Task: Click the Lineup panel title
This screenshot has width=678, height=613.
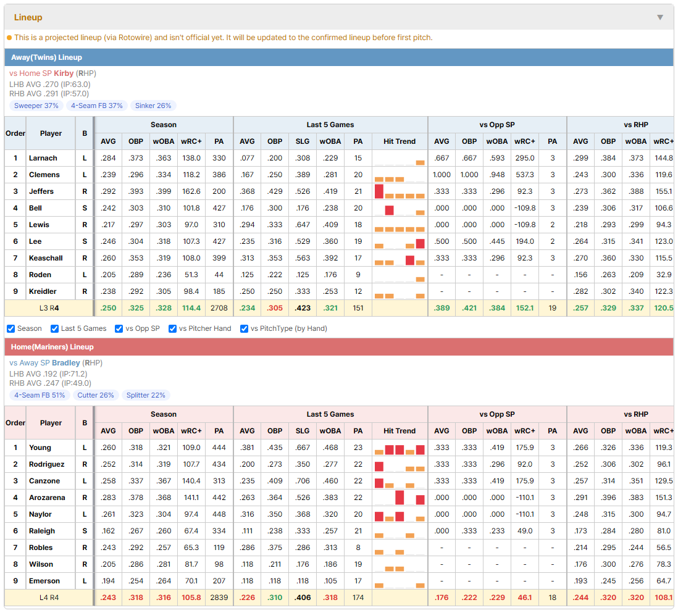Action: click(28, 17)
